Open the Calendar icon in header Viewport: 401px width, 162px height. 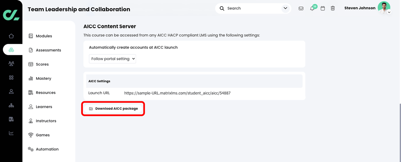[x=323, y=8]
